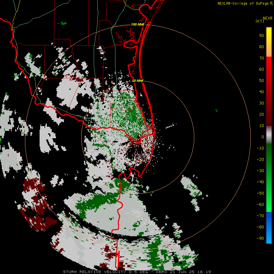Viewport: 274px width, 274px height.
Task: Click the 20 value on the velocity scale
Action: [x=262, y=114]
